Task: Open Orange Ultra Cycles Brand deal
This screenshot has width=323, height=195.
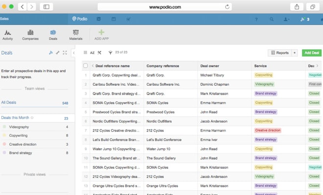Action: (x=116, y=186)
